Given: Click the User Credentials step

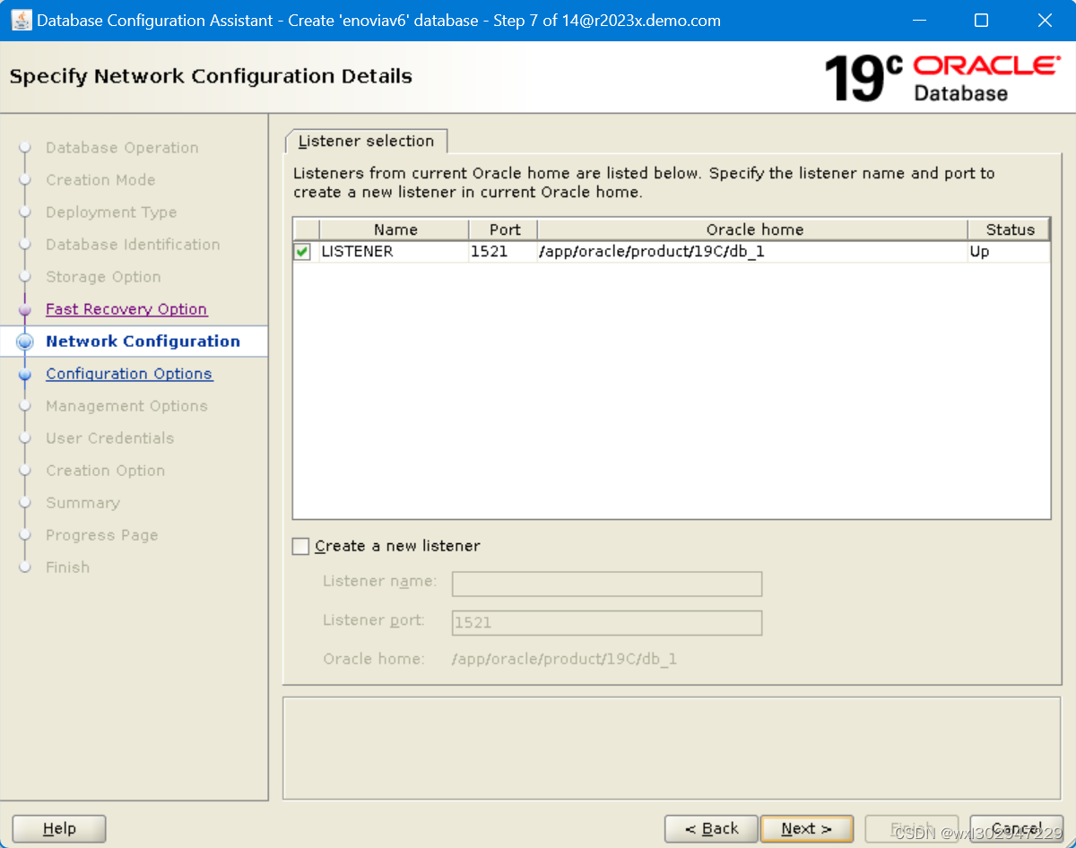Looking at the screenshot, I should click(x=109, y=438).
